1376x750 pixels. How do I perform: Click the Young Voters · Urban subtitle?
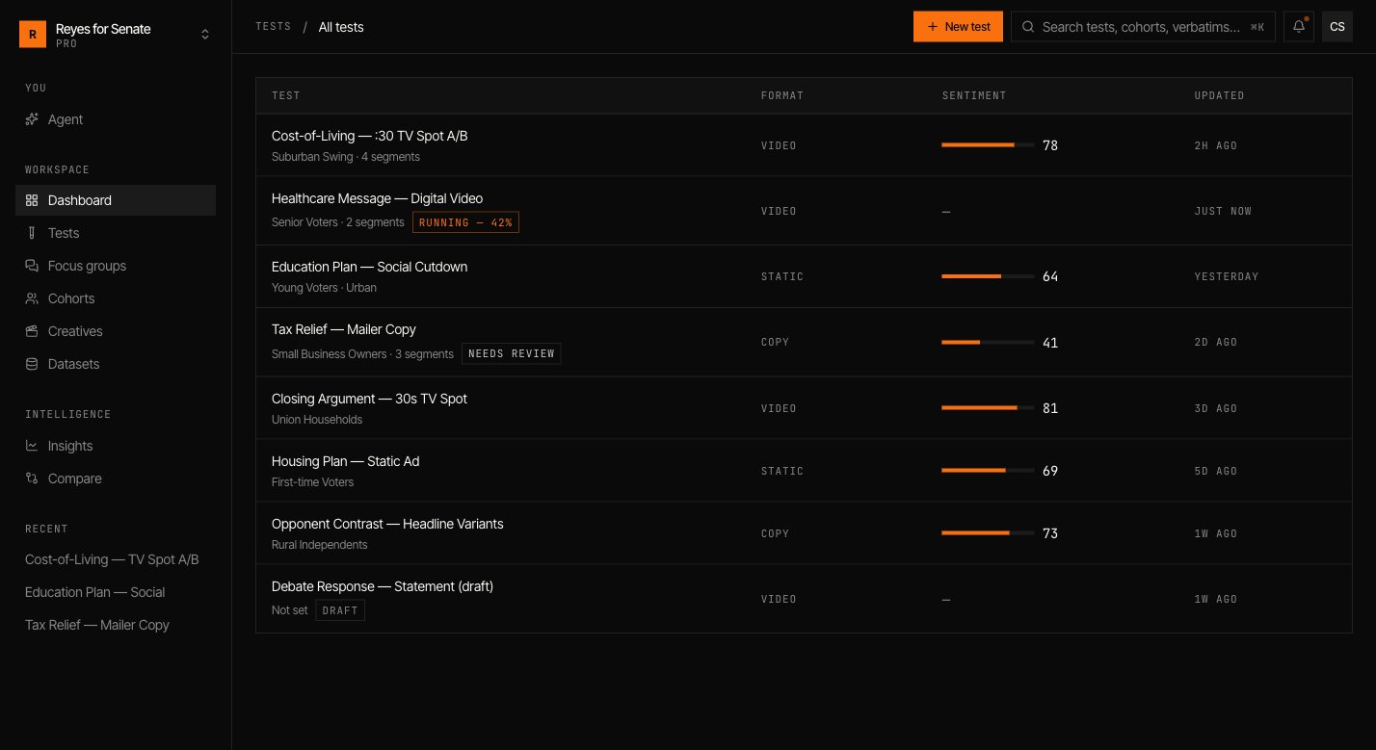pos(324,288)
